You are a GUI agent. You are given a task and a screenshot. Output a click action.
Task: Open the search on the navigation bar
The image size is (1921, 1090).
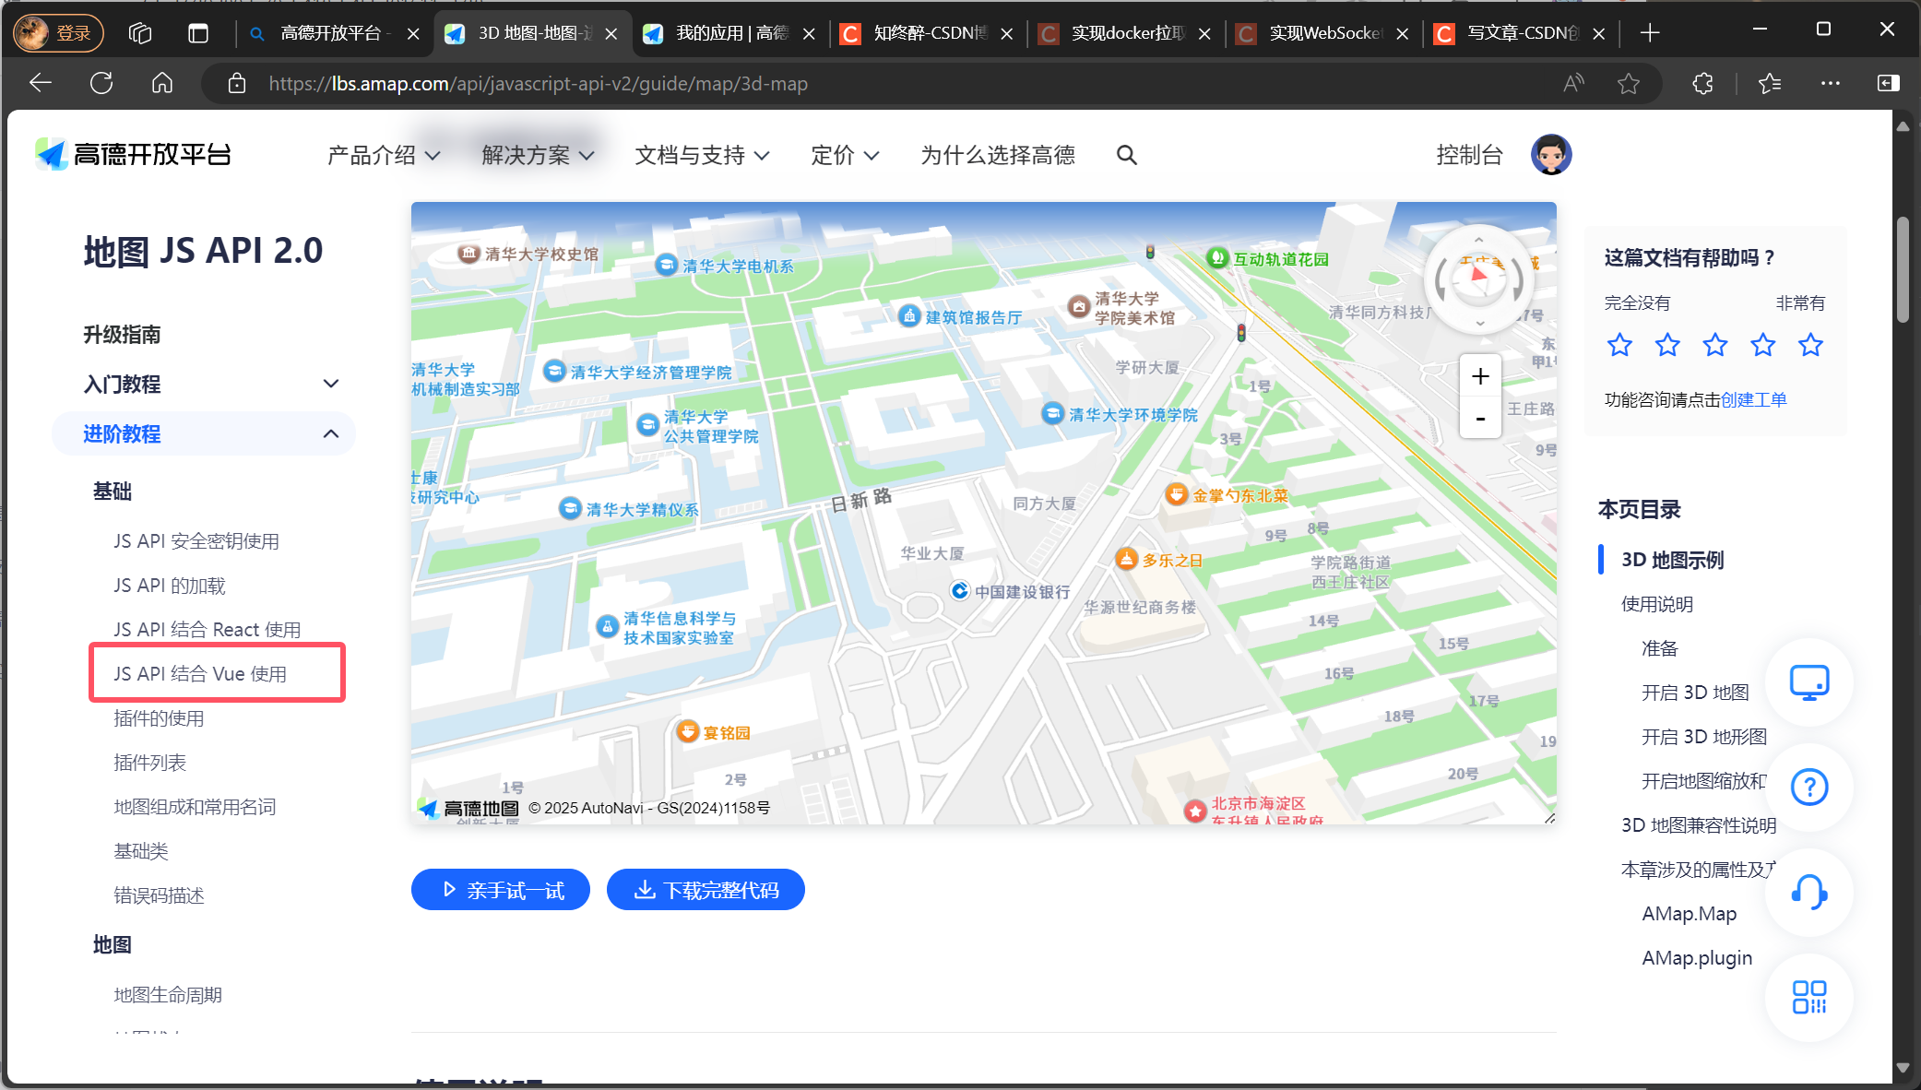[1127, 155]
